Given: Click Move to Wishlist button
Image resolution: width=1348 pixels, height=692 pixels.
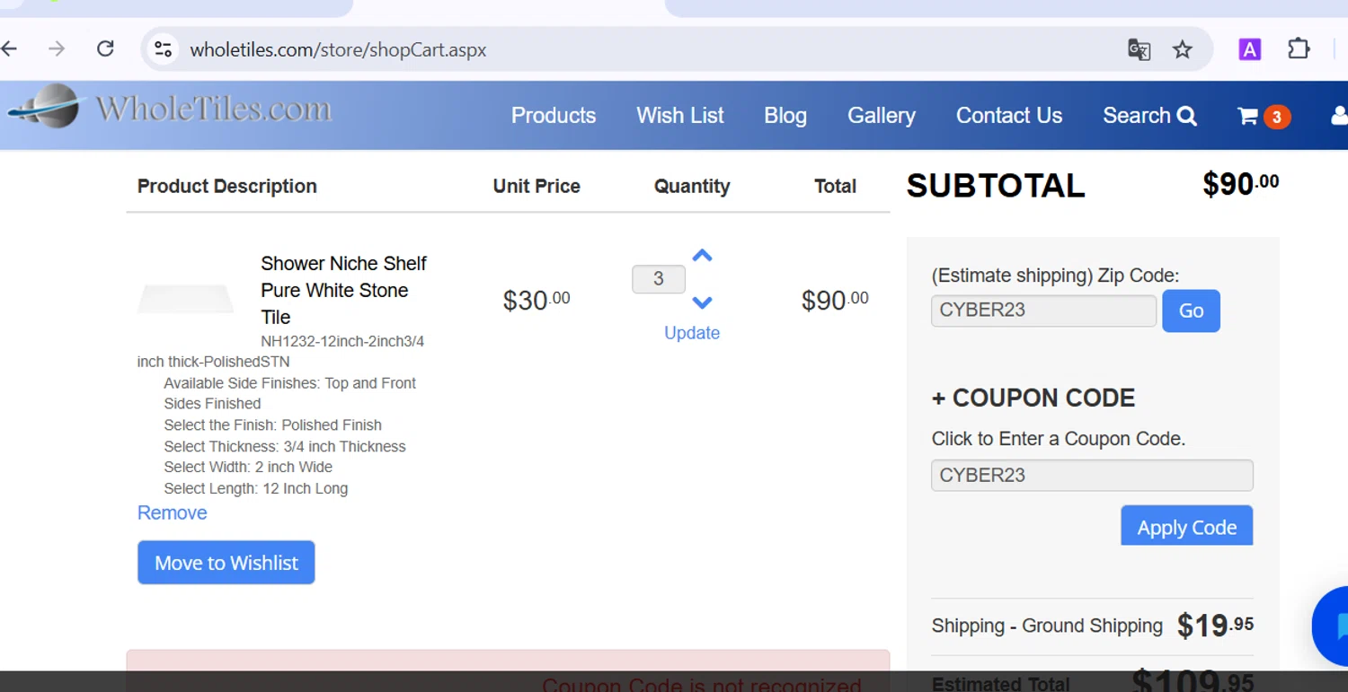Looking at the screenshot, I should pyautogui.click(x=226, y=563).
